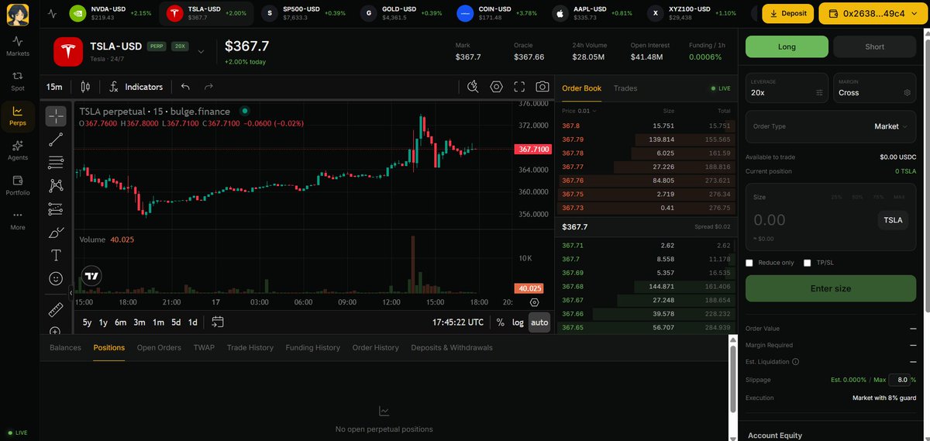930x441 pixels.
Task: Open the Est. Liquidation info icon
Action: point(795,362)
